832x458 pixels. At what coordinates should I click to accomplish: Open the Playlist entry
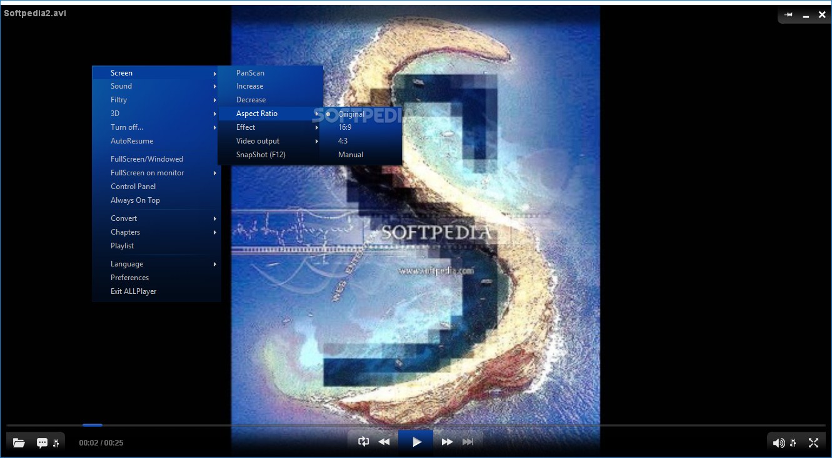click(x=156, y=246)
